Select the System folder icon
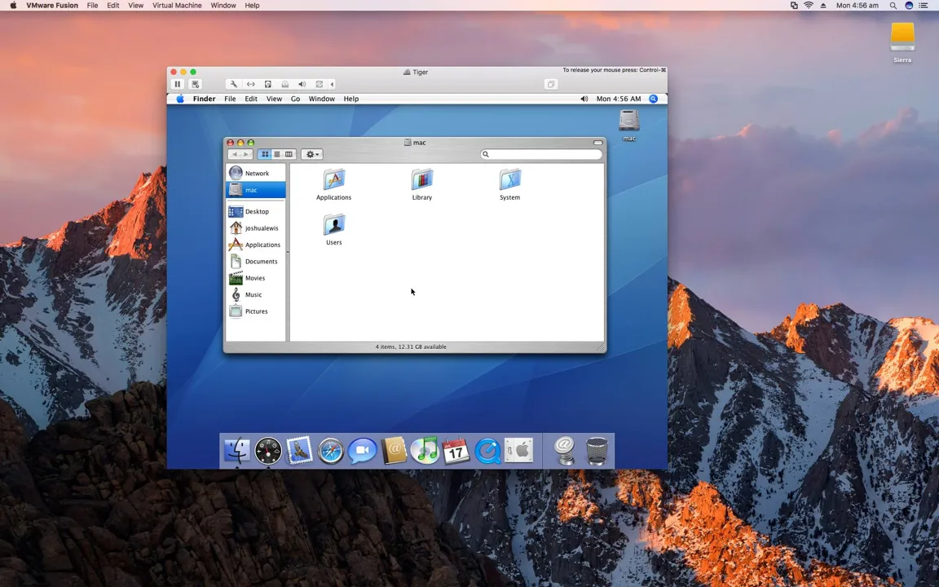Screen dimensions: 939x587 (x=510, y=179)
